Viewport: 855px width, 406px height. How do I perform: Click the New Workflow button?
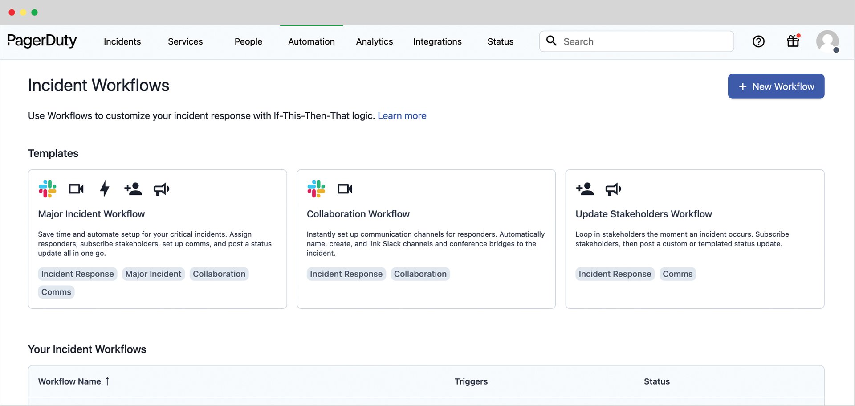(776, 86)
